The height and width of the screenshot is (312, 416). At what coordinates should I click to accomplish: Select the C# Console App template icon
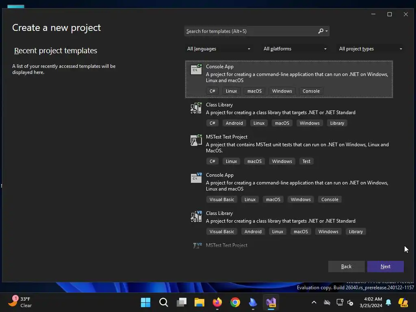point(196,69)
